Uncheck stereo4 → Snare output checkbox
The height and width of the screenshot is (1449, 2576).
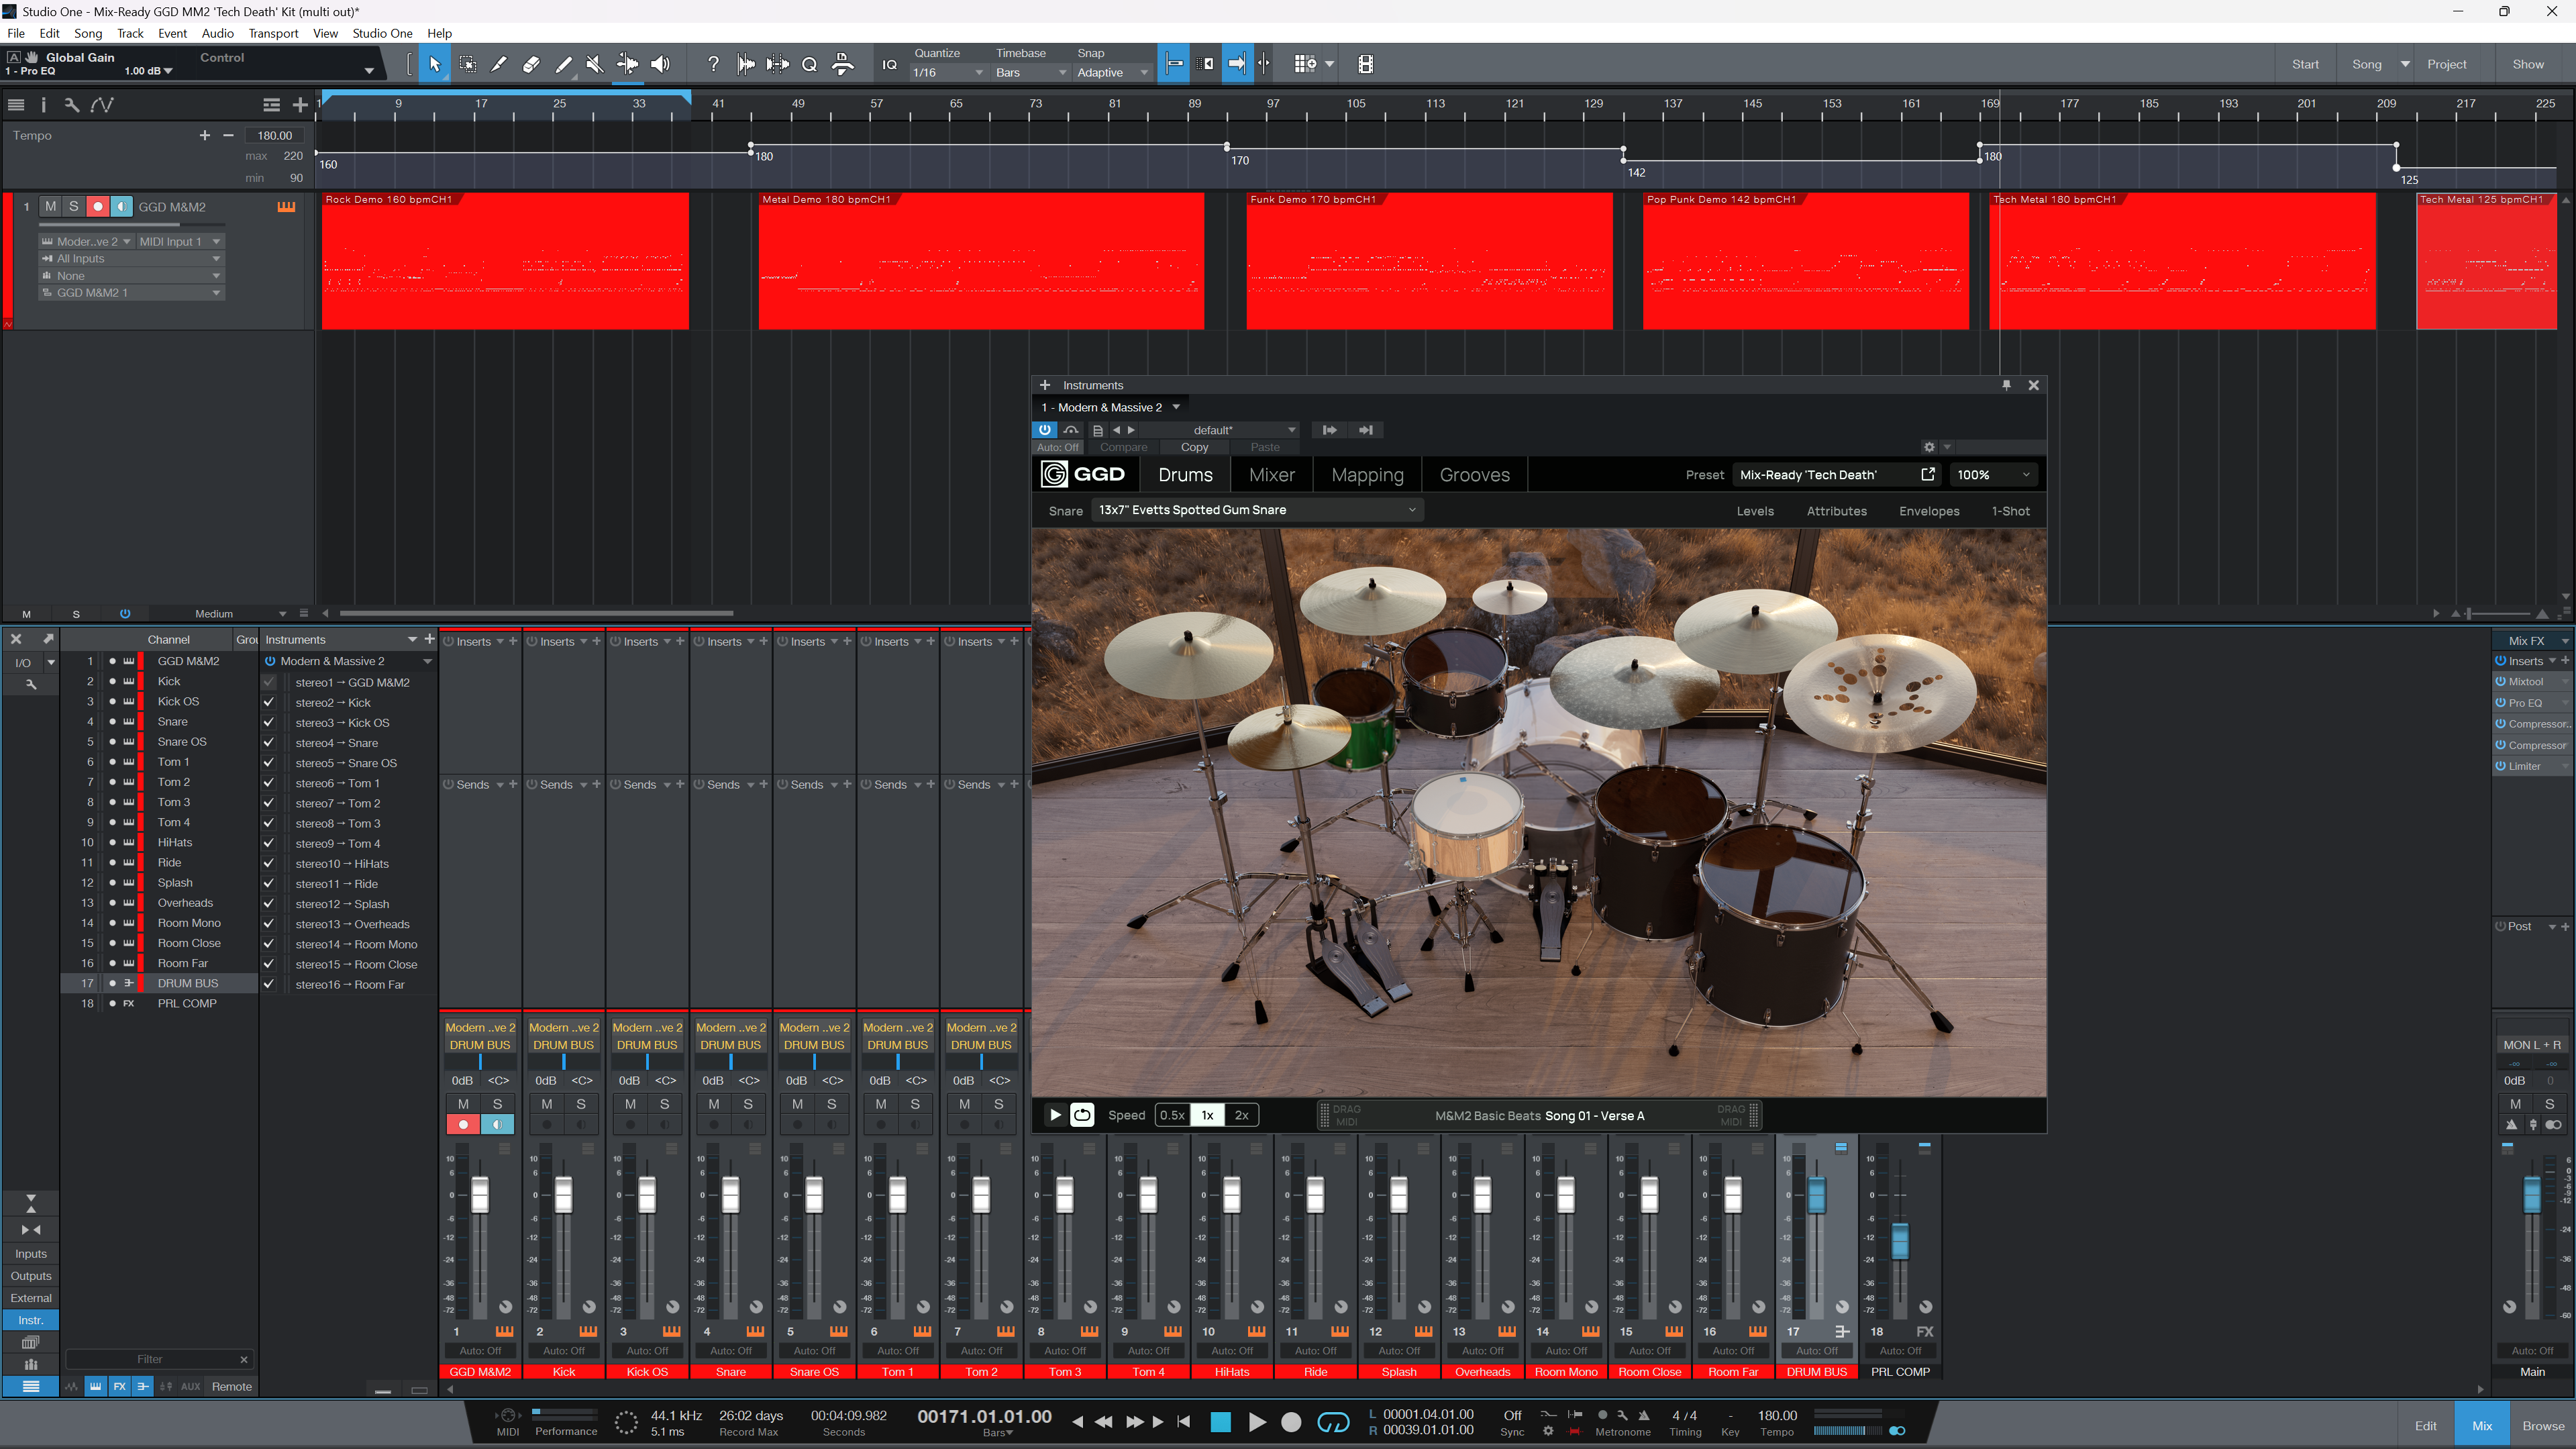(x=268, y=743)
